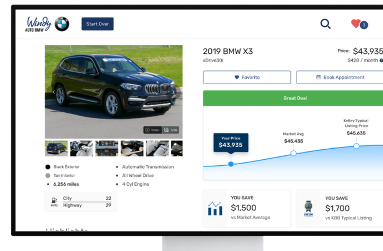The height and width of the screenshot is (251, 383).
Task: Click the City 22 MPG row
Action: tap(87, 198)
